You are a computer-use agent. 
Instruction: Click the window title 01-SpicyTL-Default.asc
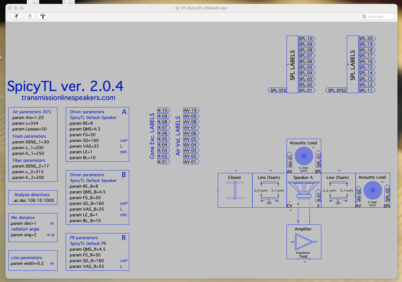pos(204,8)
